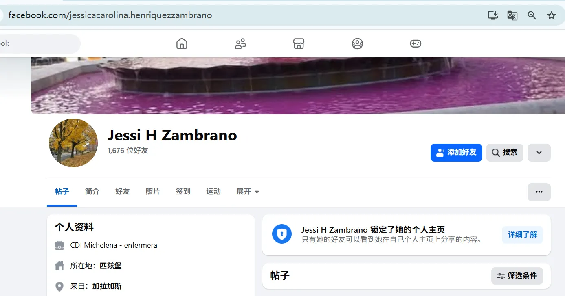Click the briefcase work icon
Image resolution: width=565 pixels, height=296 pixels.
pos(59,245)
